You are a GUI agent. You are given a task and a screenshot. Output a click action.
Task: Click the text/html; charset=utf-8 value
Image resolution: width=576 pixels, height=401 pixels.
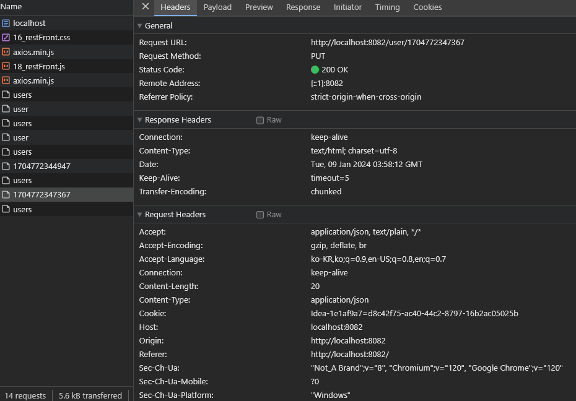[354, 151]
